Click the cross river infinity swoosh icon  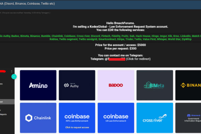tap(163, 117)
